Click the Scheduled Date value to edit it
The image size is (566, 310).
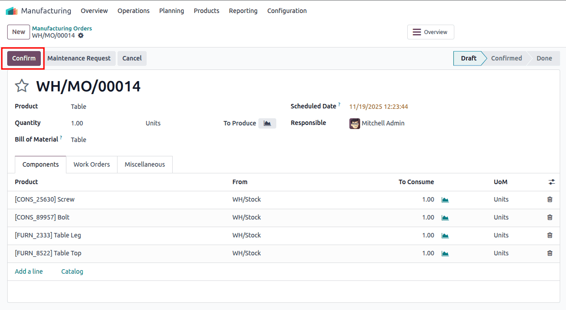point(378,107)
